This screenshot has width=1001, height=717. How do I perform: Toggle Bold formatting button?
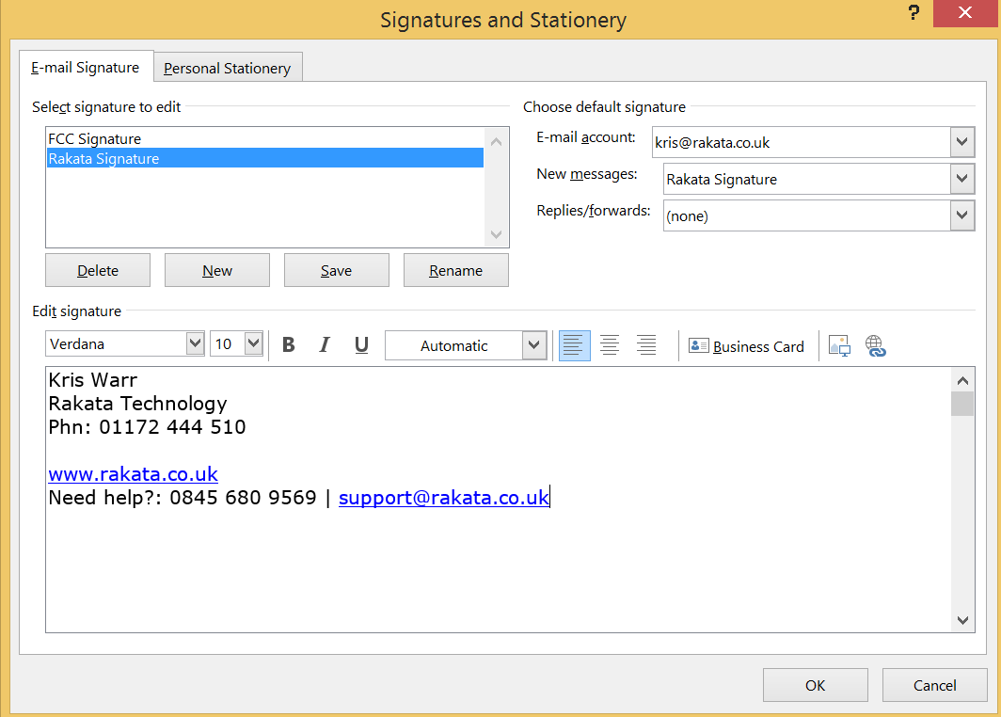[x=289, y=345]
